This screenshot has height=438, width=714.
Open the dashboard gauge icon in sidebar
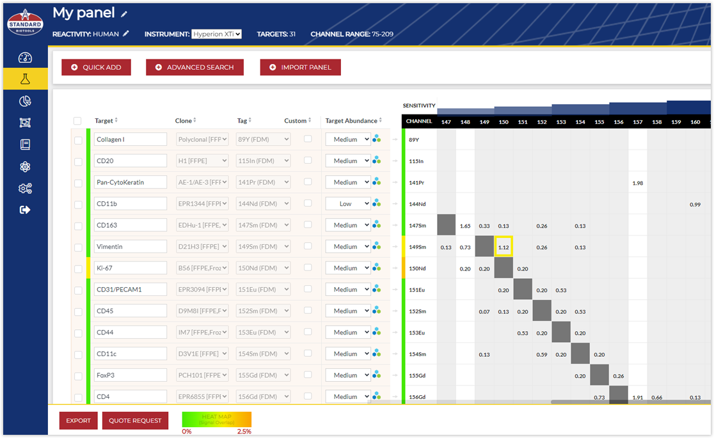[x=25, y=58]
